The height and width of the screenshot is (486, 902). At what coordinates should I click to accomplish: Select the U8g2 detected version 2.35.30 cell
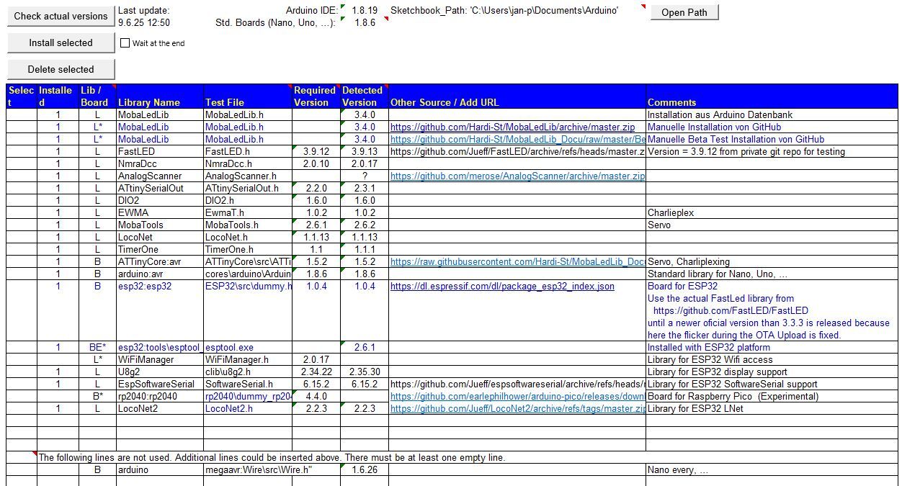(x=363, y=372)
